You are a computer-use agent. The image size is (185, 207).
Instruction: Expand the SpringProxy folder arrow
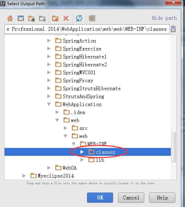point(49,80)
